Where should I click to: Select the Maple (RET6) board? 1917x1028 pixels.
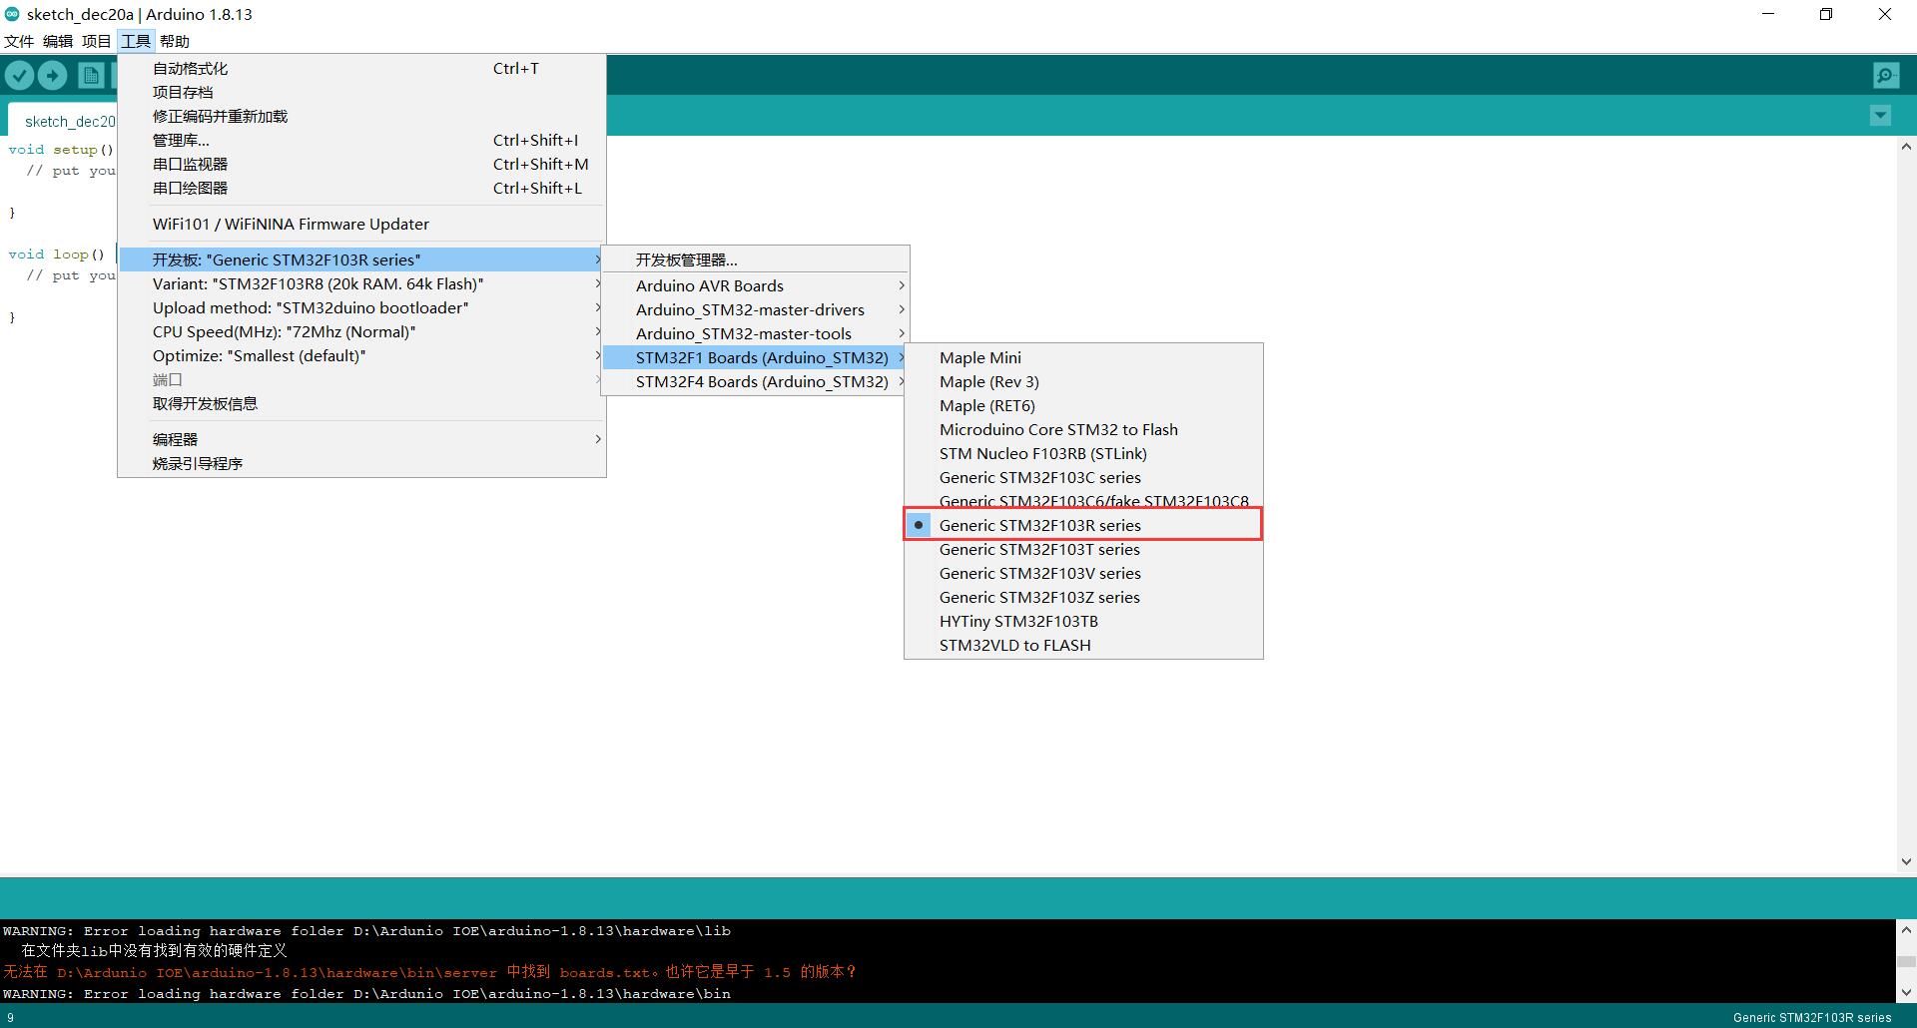(1083, 405)
